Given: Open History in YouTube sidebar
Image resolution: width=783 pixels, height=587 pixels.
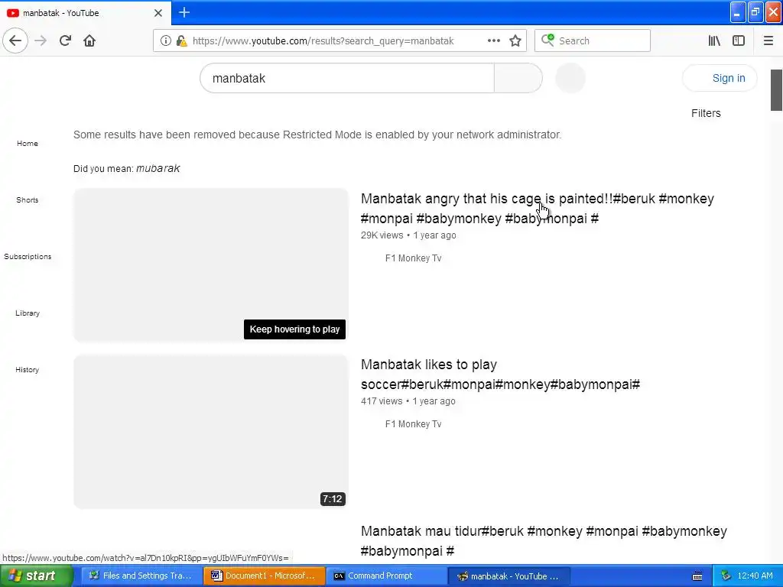Looking at the screenshot, I should pyautogui.click(x=28, y=370).
